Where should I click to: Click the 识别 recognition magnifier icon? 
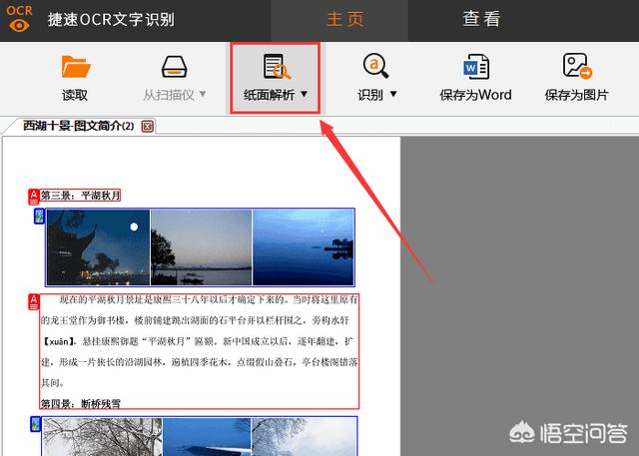coord(376,68)
